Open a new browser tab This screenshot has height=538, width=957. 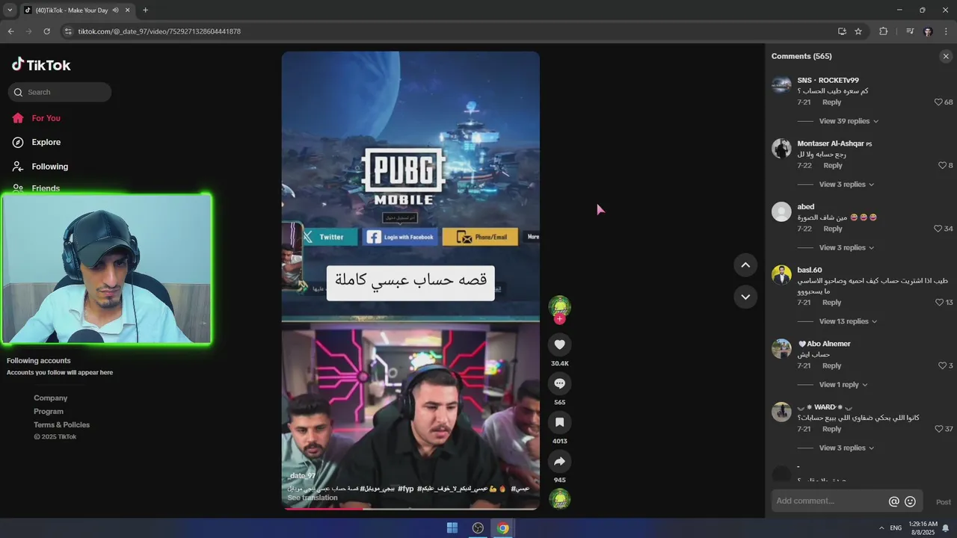145,10
